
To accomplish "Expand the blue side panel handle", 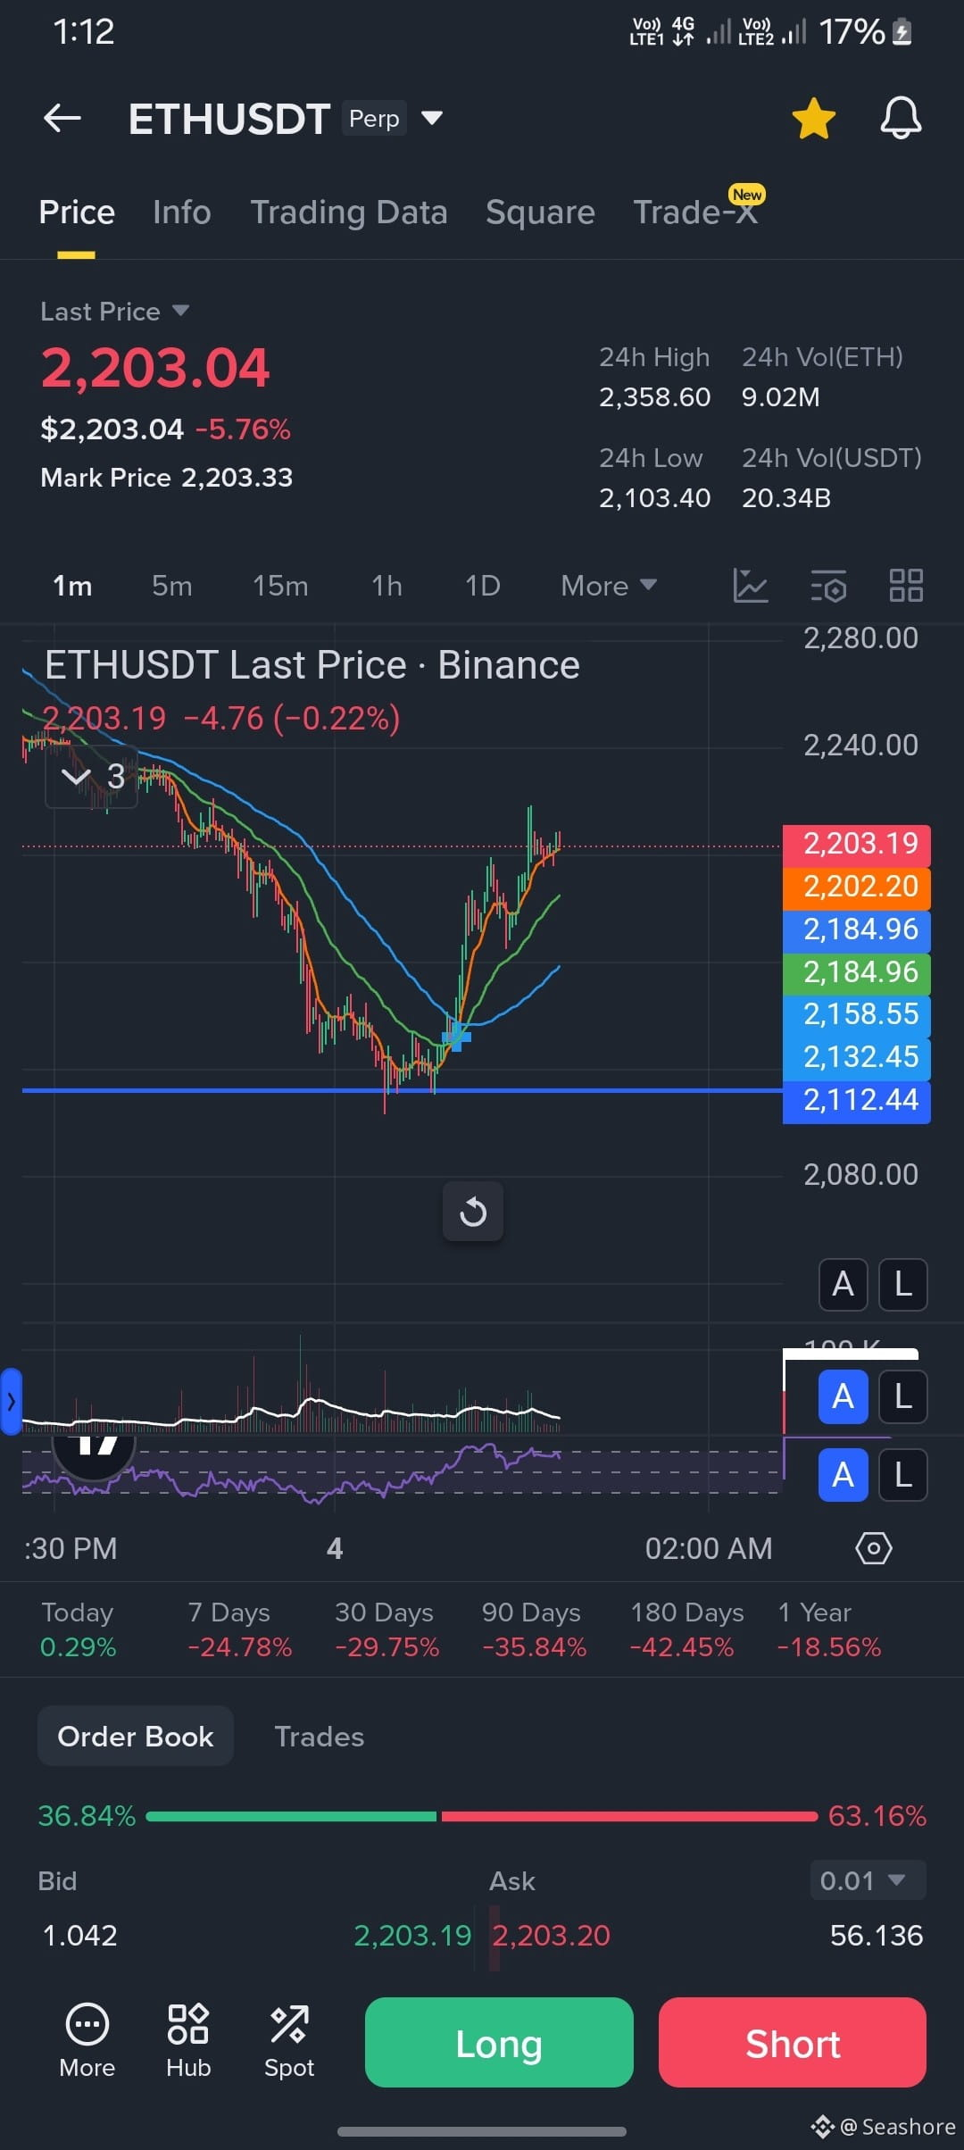I will [11, 1402].
